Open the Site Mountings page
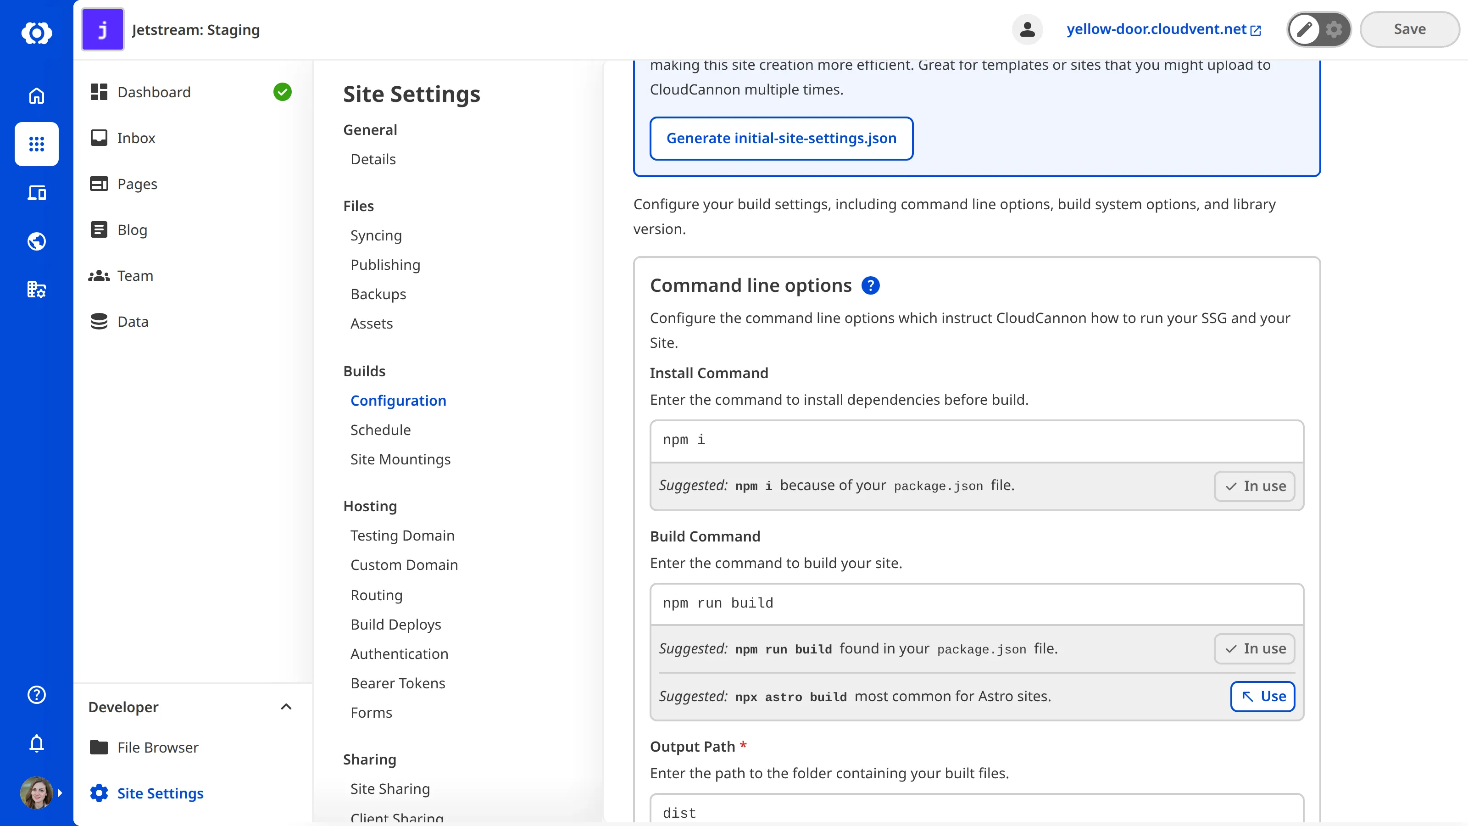This screenshot has width=1468, height=826. pyautogui.click(x=400, y=459)
